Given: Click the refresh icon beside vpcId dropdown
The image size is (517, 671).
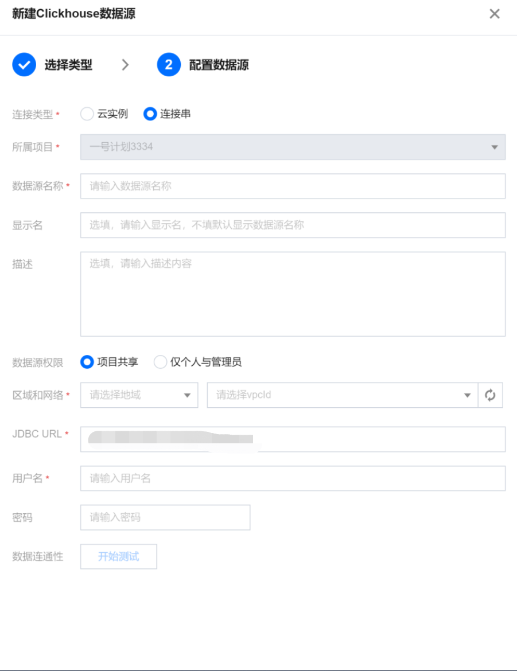Looking at the screenshot, I should (x=490, y=395).
